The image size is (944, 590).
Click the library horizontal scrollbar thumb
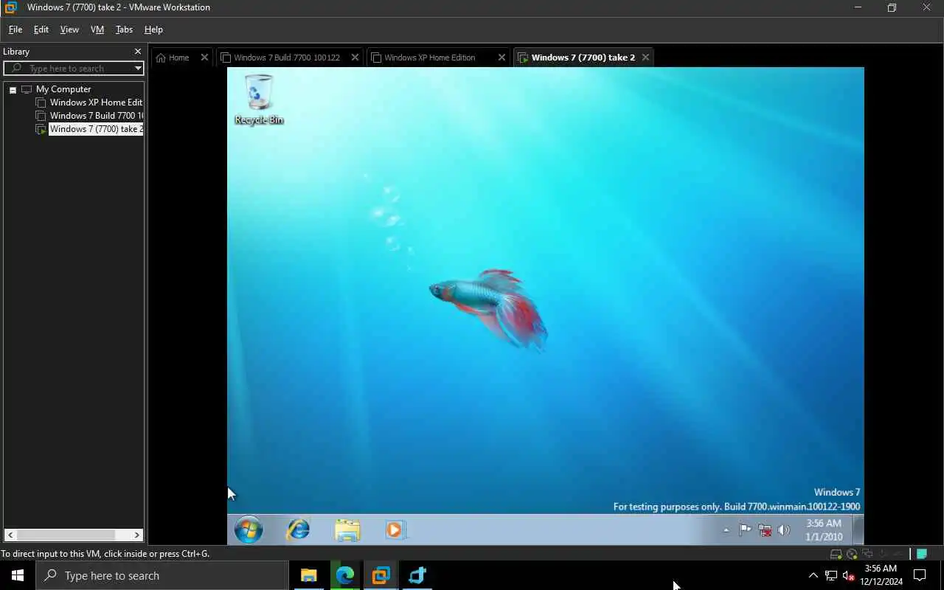[x=66, y=535]
